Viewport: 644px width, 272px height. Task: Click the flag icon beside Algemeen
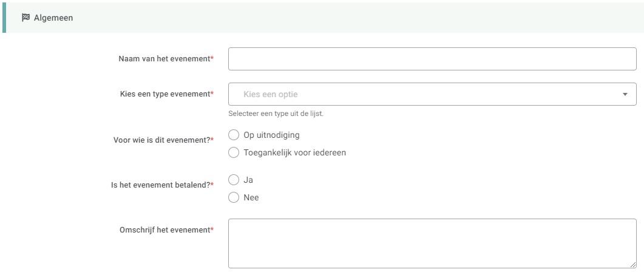(x=25, y=18)
